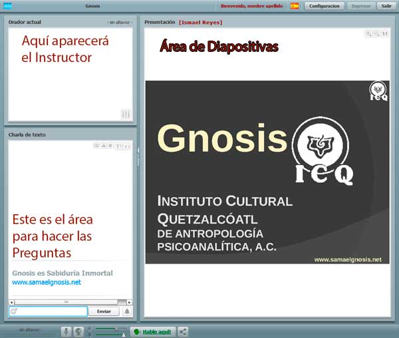This screenshot has width=399, height=338.
Task: Click the emoticon icon in chat input
Action: pyautogui.click(x=14, y=311)
